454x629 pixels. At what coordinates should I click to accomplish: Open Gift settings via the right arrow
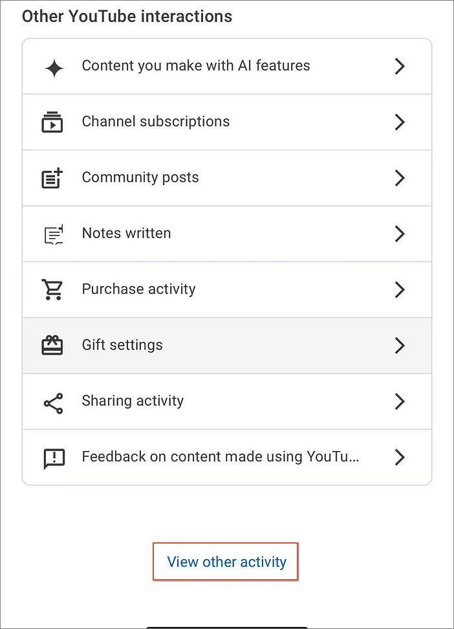tap(400, 345)
